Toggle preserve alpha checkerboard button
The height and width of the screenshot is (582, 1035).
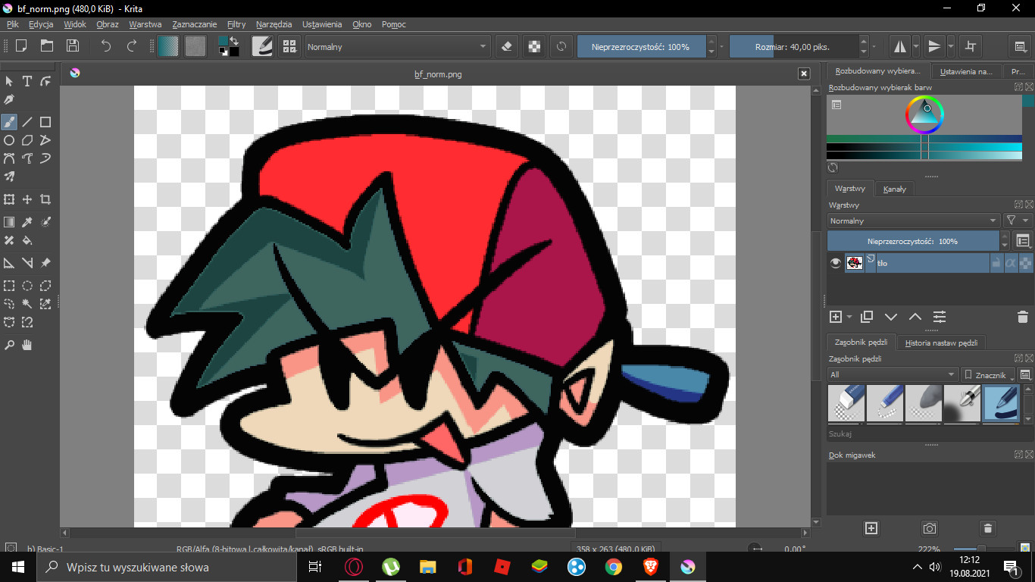point(535,46)
